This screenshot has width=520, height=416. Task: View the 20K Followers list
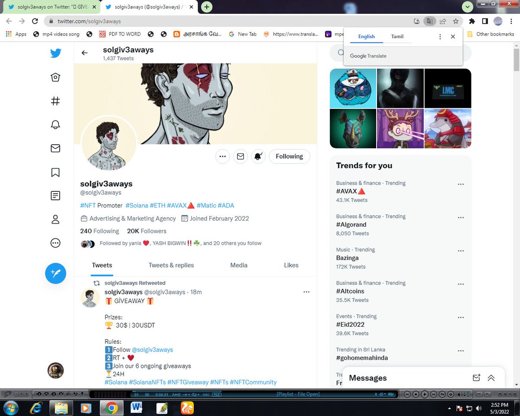pos(146,231)
